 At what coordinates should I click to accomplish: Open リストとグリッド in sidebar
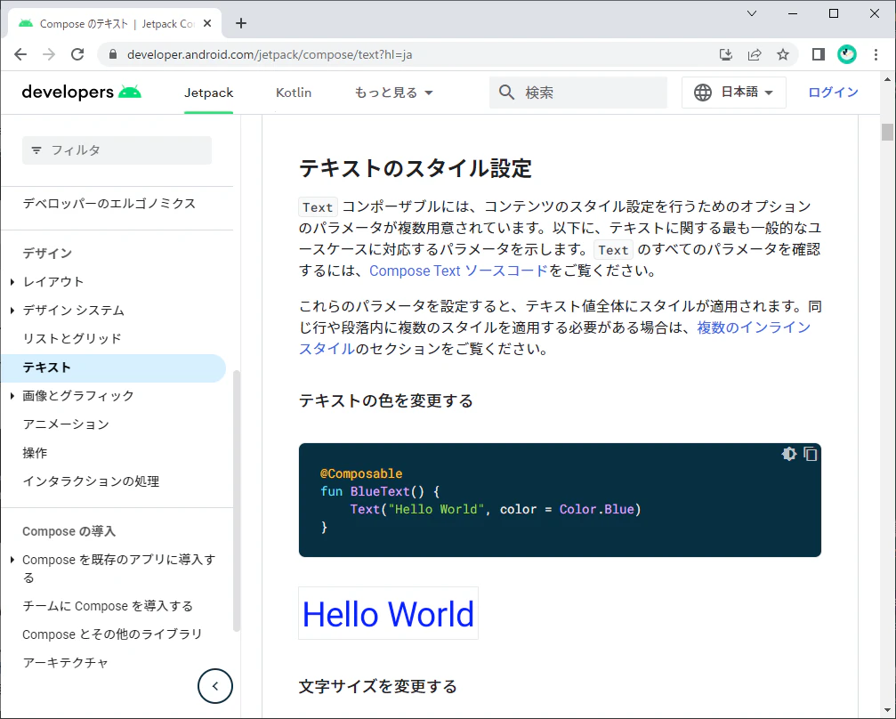coord(72,338)
